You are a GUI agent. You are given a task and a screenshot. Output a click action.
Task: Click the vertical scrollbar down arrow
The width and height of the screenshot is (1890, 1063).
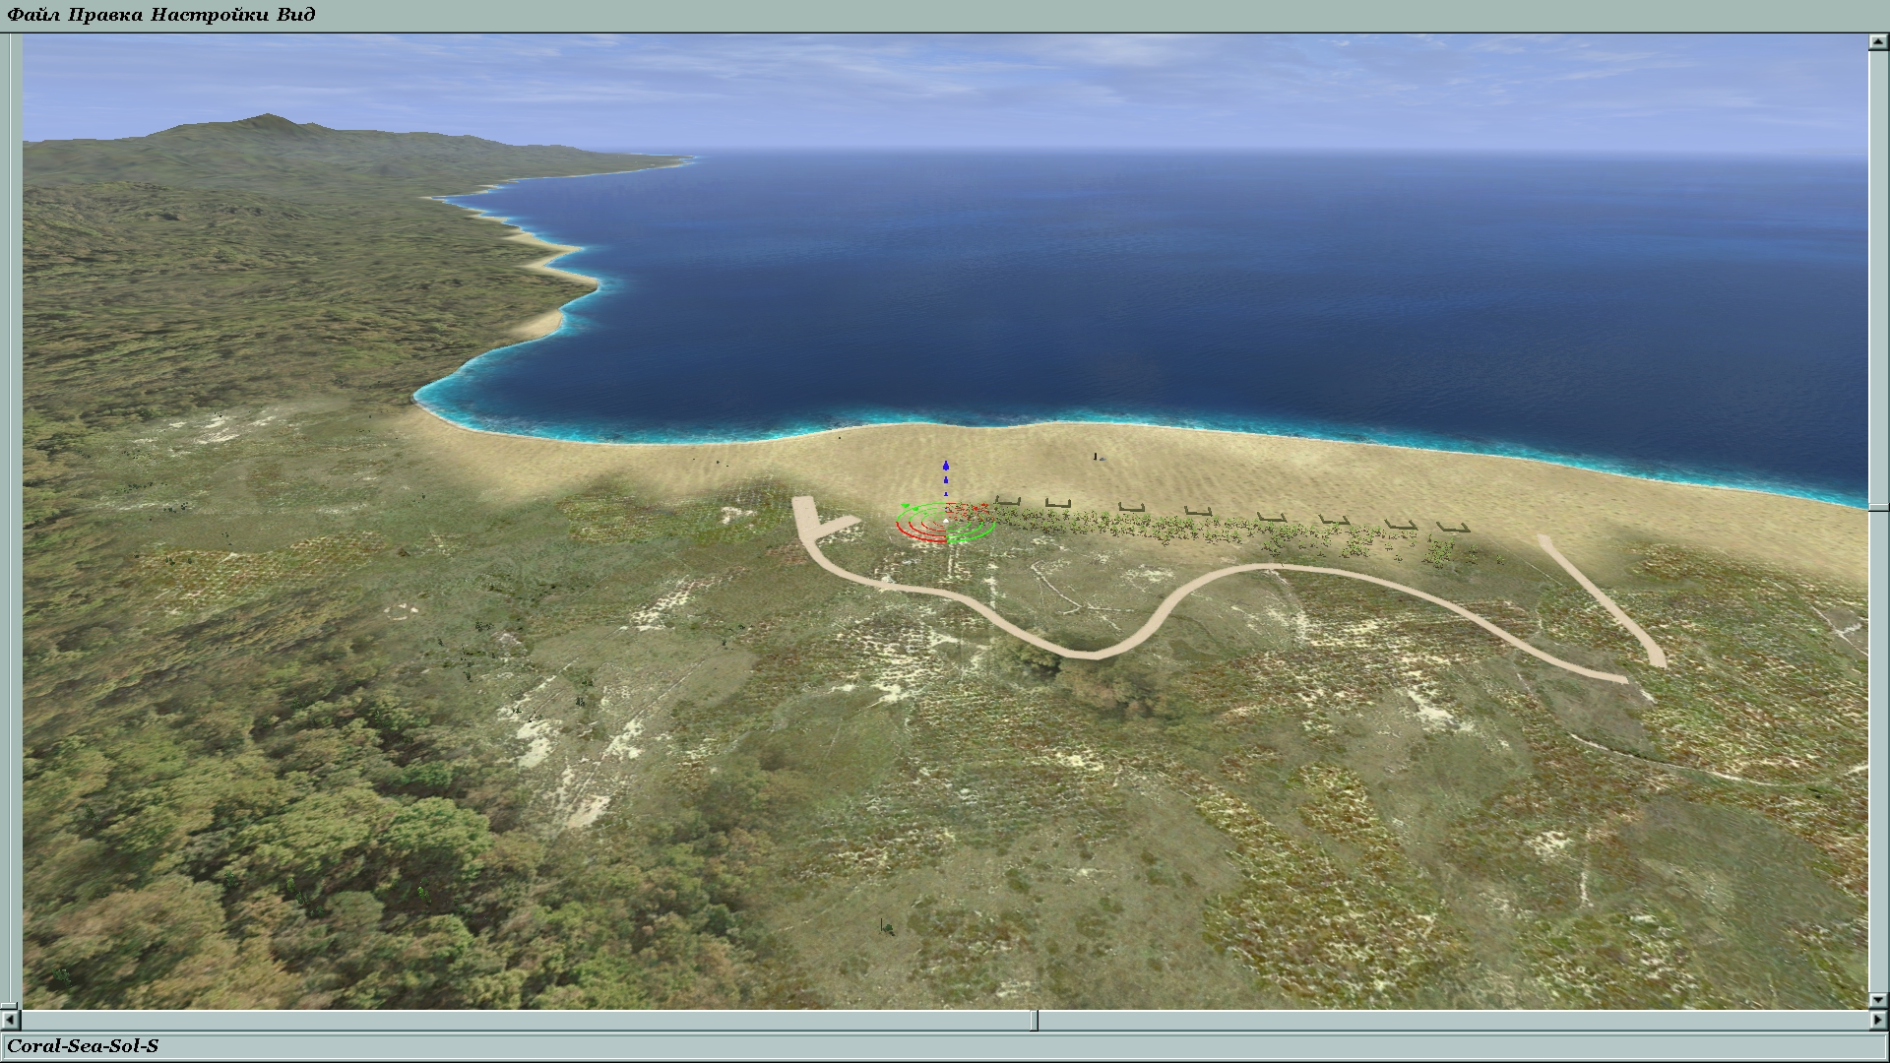click(x=1877, y=999)
